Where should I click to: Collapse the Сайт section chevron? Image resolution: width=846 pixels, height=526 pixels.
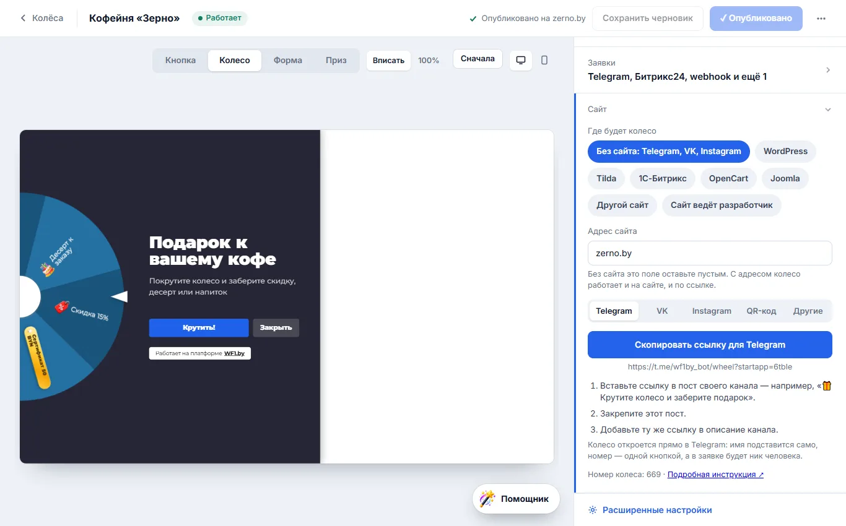pos(828,110)
